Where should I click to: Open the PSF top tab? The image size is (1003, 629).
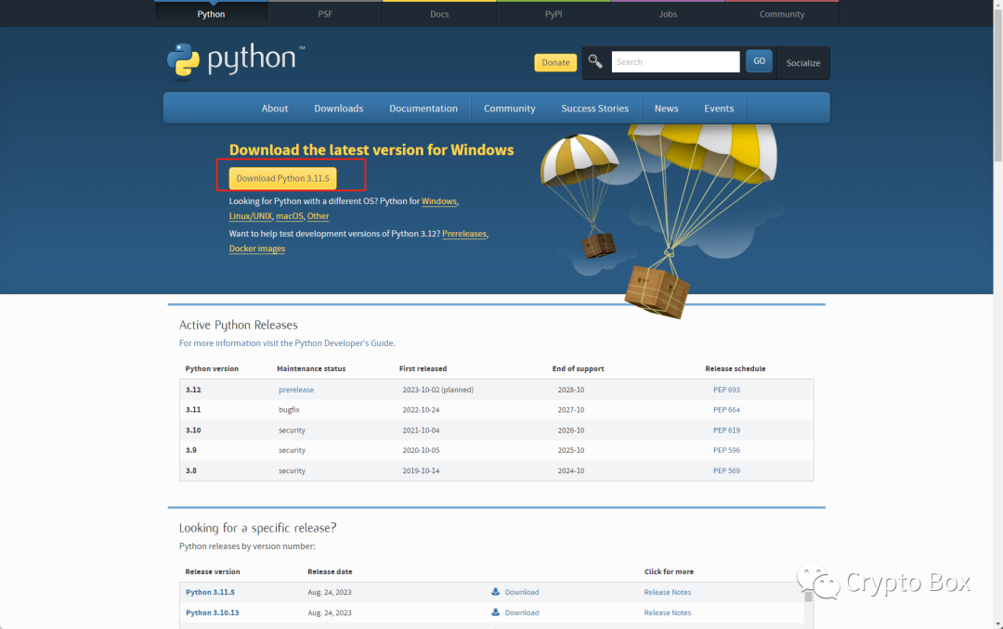point(325,14)
